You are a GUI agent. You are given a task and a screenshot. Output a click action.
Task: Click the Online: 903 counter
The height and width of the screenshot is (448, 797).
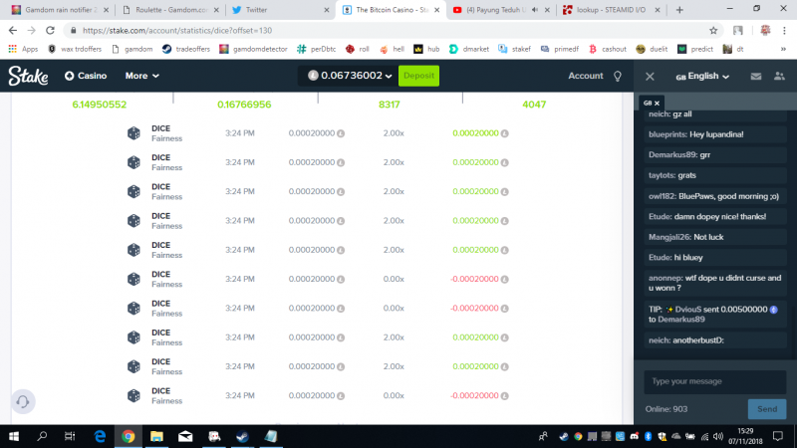coord(665,409)
